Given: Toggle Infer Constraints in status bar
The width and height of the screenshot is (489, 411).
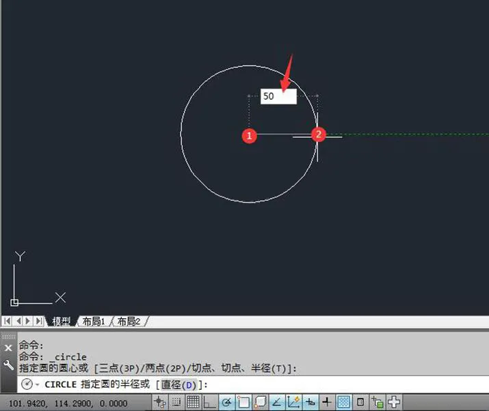Looking at the screenshot, I should (x=161, y=402).
